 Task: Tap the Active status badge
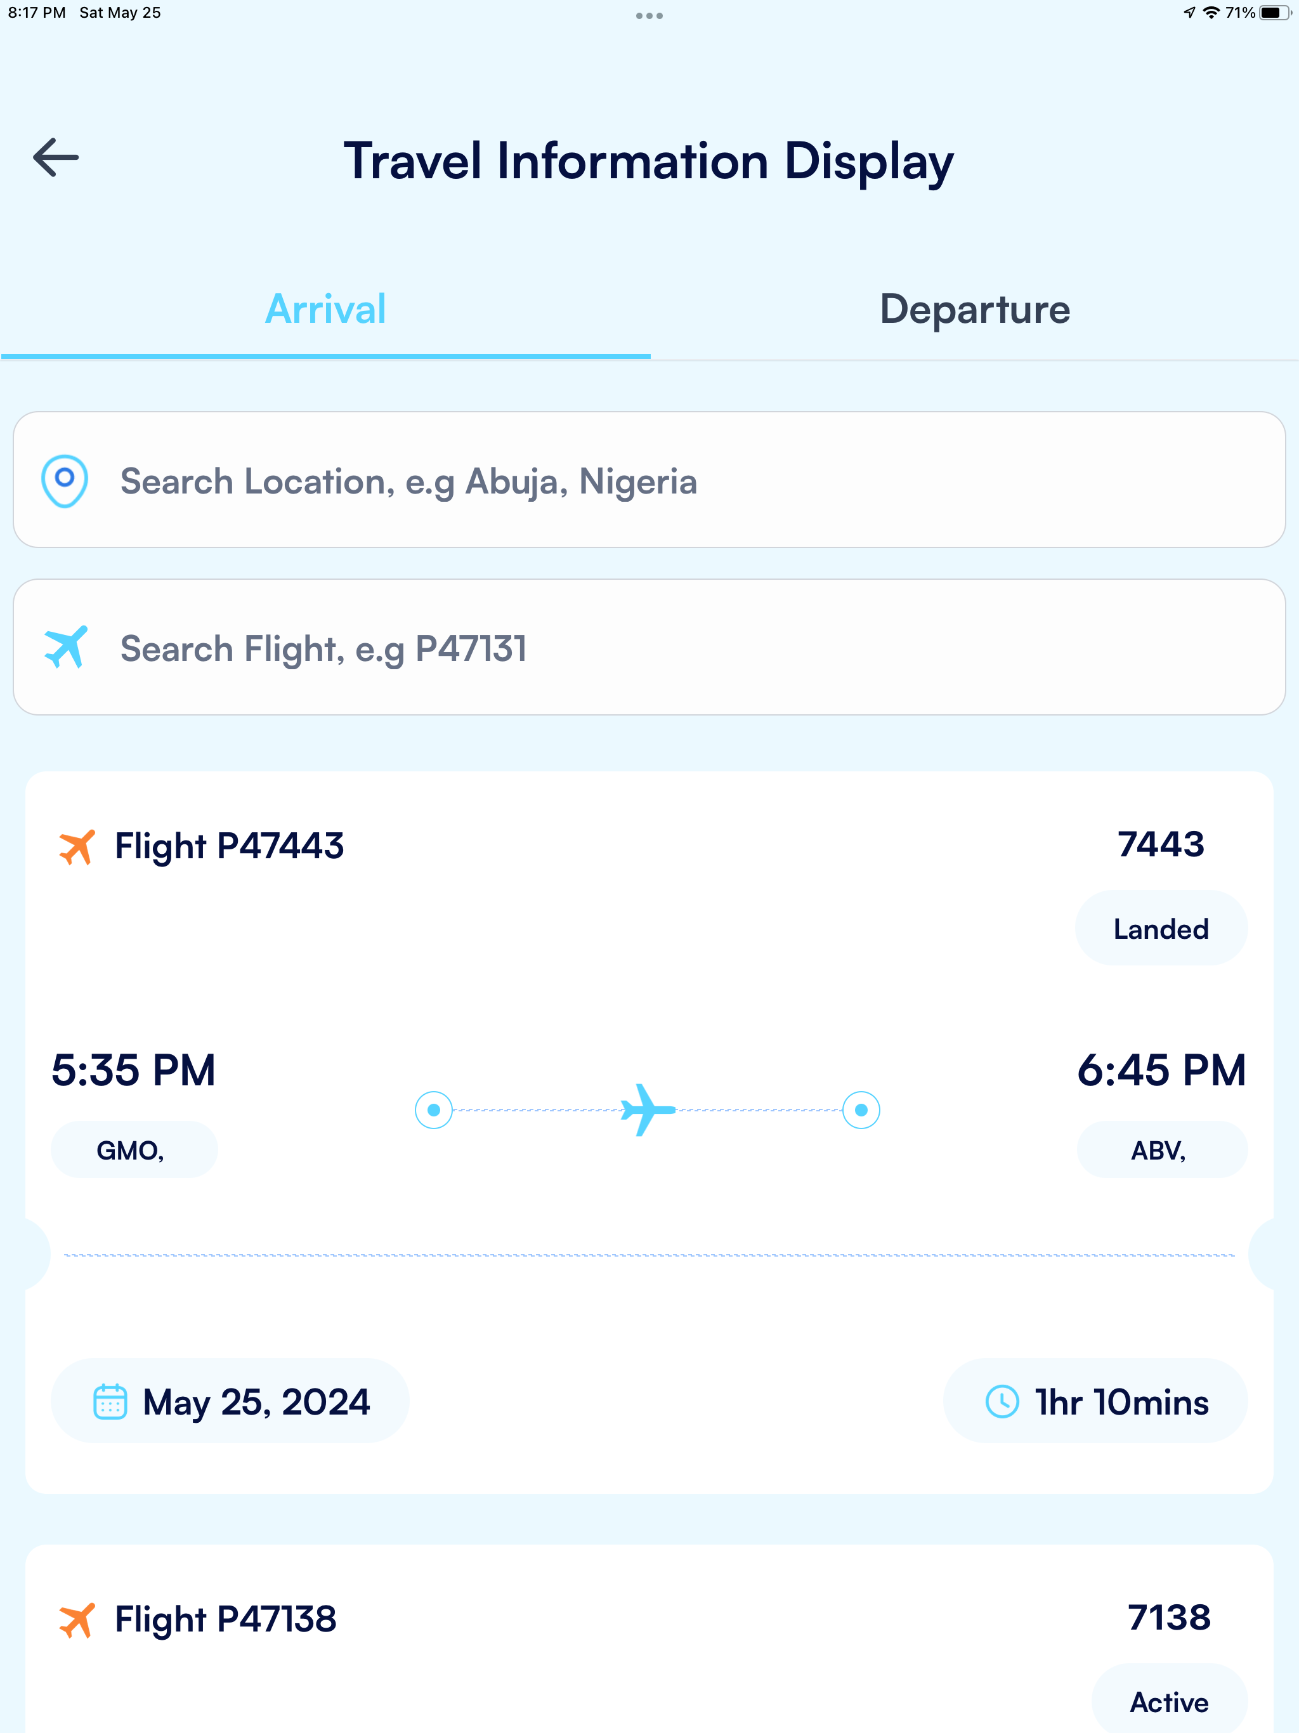coord(1170,1701)
